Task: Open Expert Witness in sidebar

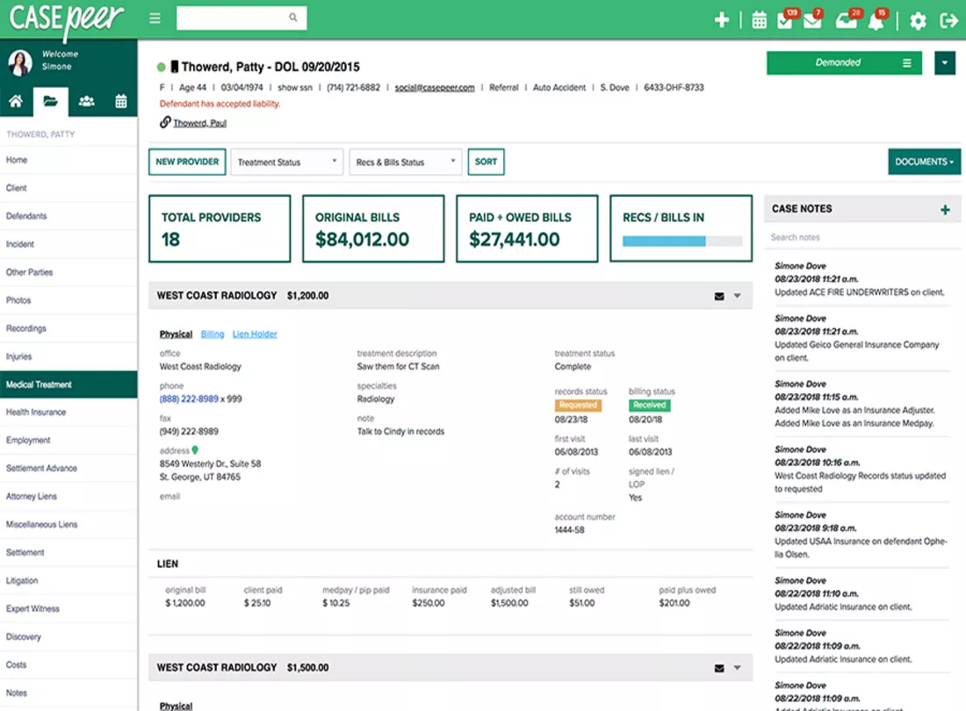Action: 68,609
